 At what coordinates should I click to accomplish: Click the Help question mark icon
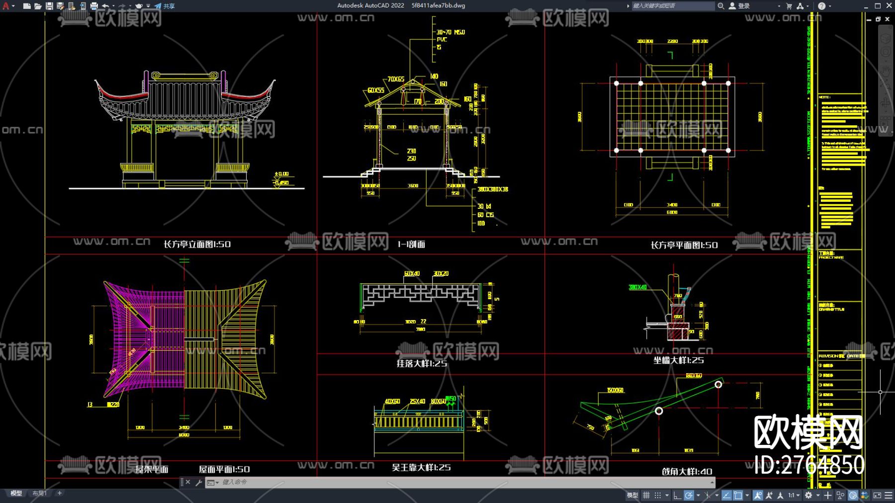click(x=822, y=6)
